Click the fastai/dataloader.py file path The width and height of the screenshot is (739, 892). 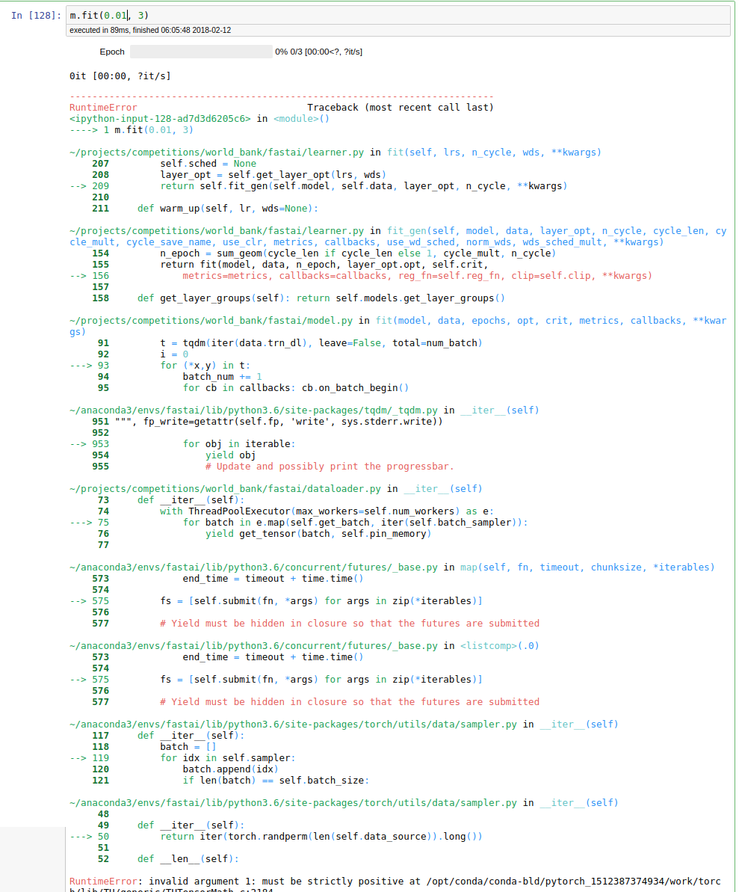click(225, 489)
